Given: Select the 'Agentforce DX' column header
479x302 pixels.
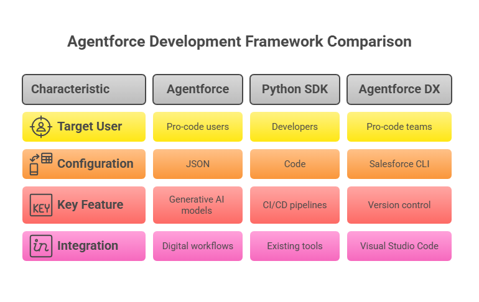Looking at the screenshot, I should [x=399, y=89].
